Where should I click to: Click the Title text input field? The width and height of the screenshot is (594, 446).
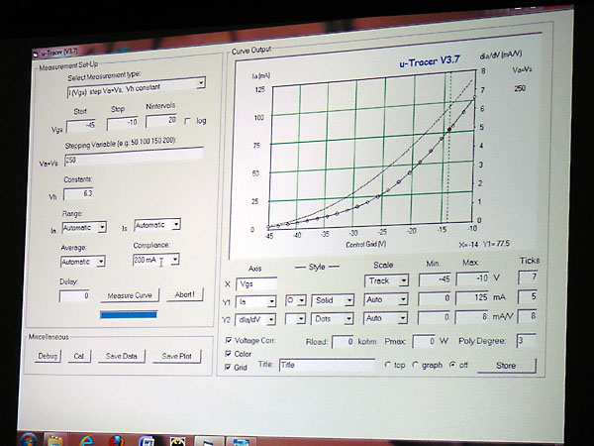coord(317,366)
